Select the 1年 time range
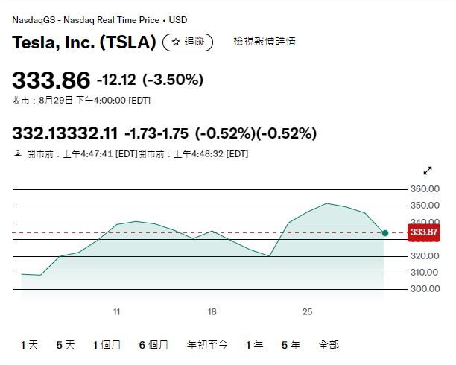The height and width of the screenshot is (365, 456). [x=255, y=345]
